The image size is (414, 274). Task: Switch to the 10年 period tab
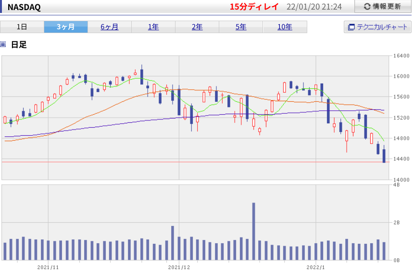click(x=285, y=27)
